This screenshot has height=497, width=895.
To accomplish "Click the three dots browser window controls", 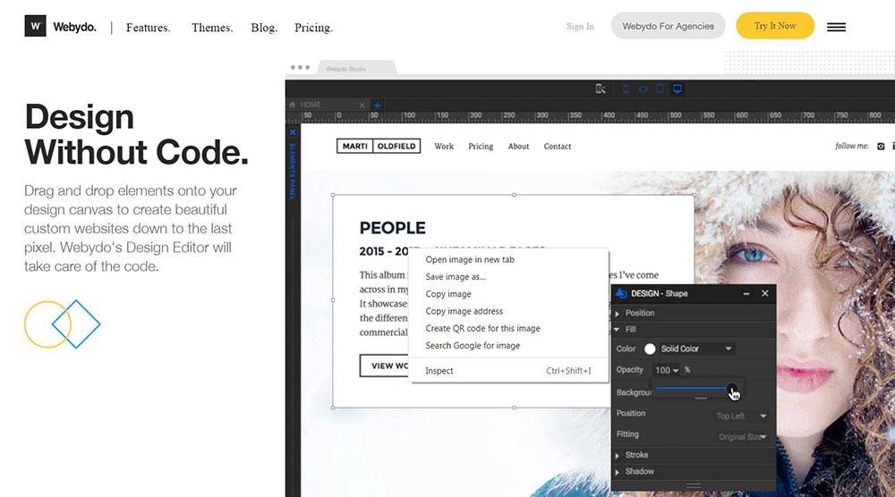I will [300, 67].
